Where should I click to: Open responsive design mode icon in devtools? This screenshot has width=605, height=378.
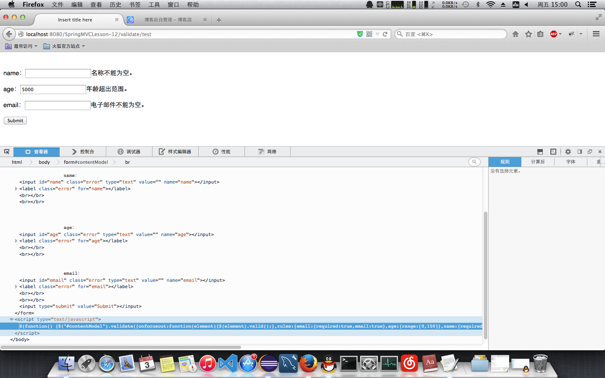point(553,152)
